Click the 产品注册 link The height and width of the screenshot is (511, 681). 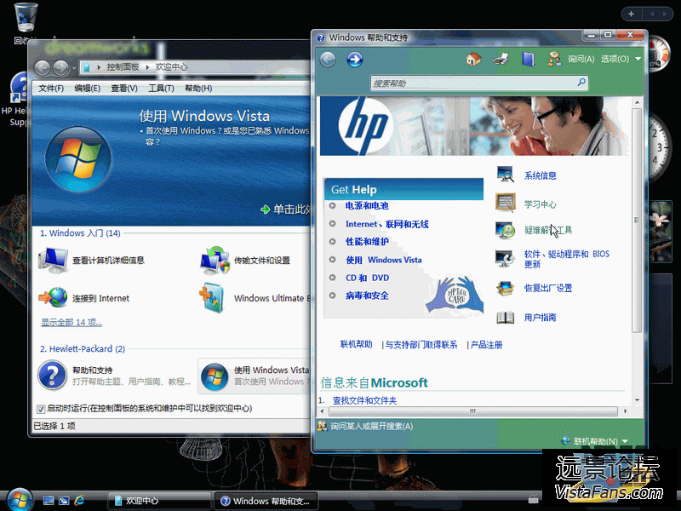tap(487, 345)
